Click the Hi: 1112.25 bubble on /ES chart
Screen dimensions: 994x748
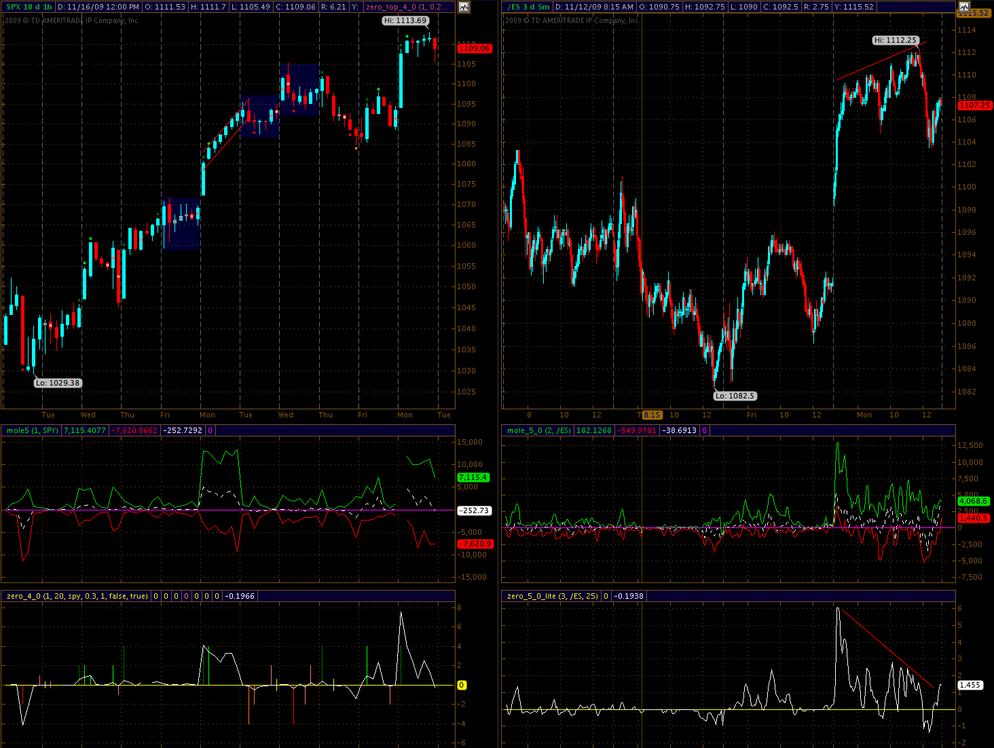pyautogui.click(x=896, y=40)
